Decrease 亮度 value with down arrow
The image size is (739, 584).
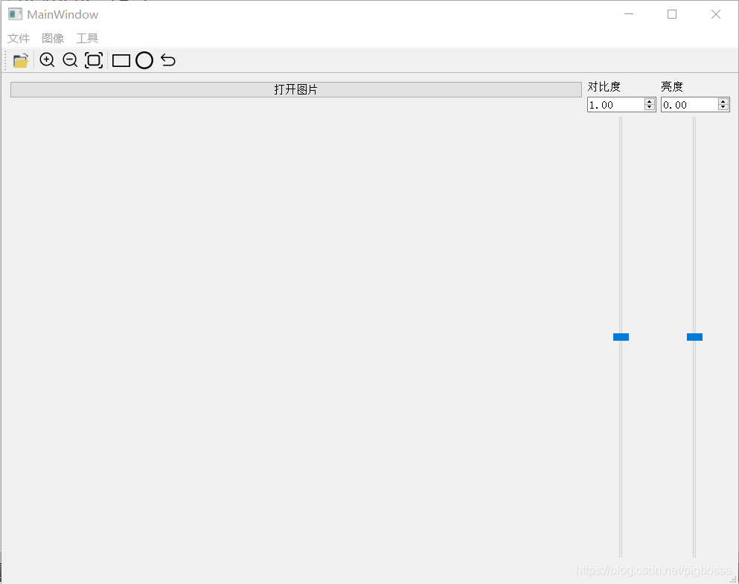[723, 107]
